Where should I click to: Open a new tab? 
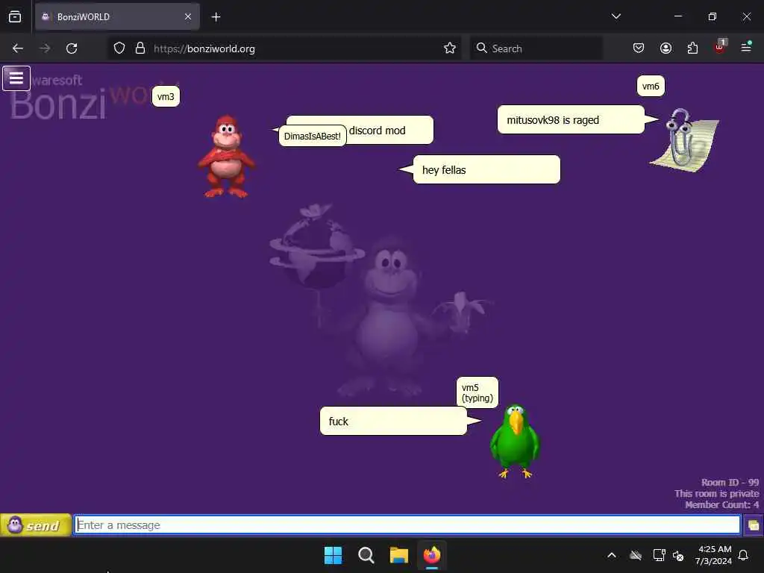tap(216, 17)
